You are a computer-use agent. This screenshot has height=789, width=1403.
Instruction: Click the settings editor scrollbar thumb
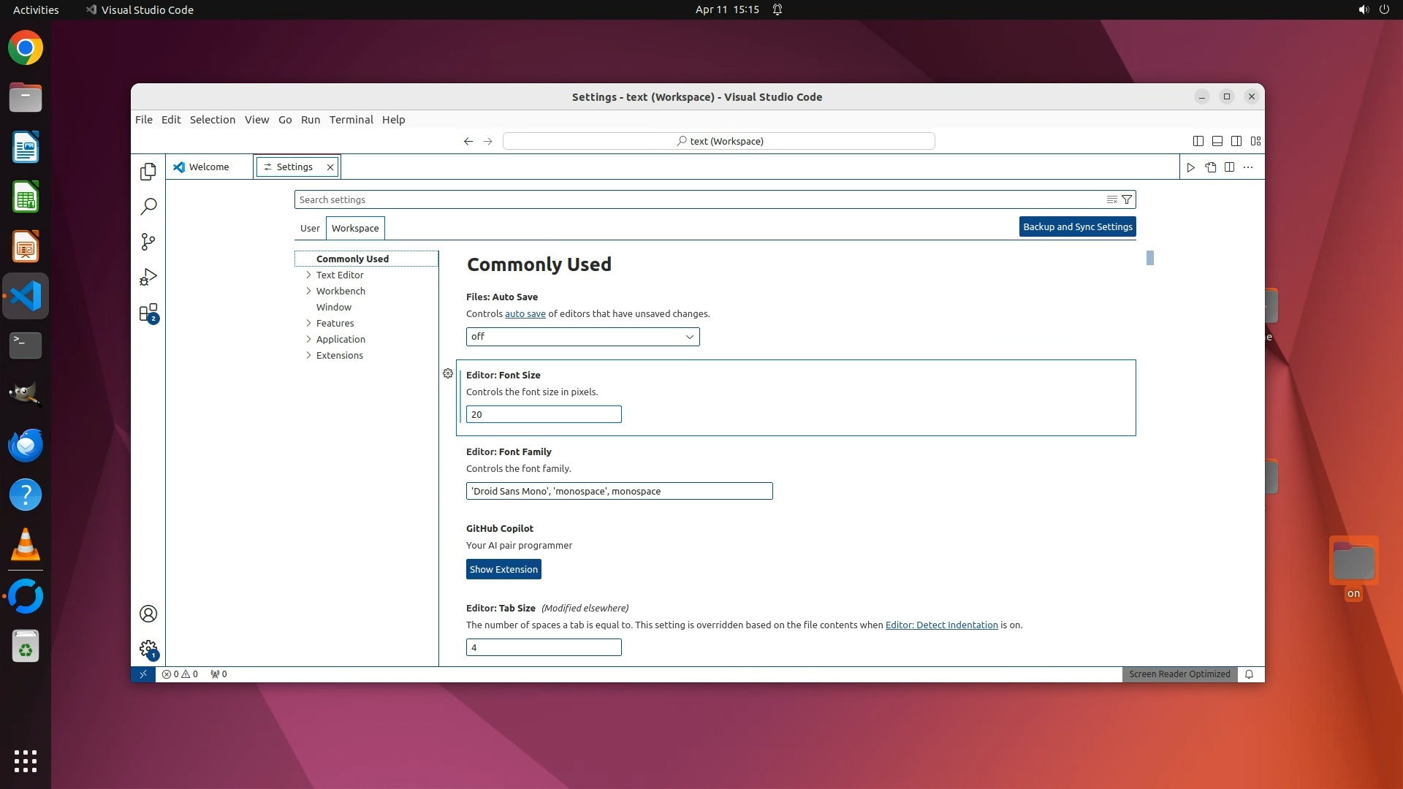pos(1149,258)
